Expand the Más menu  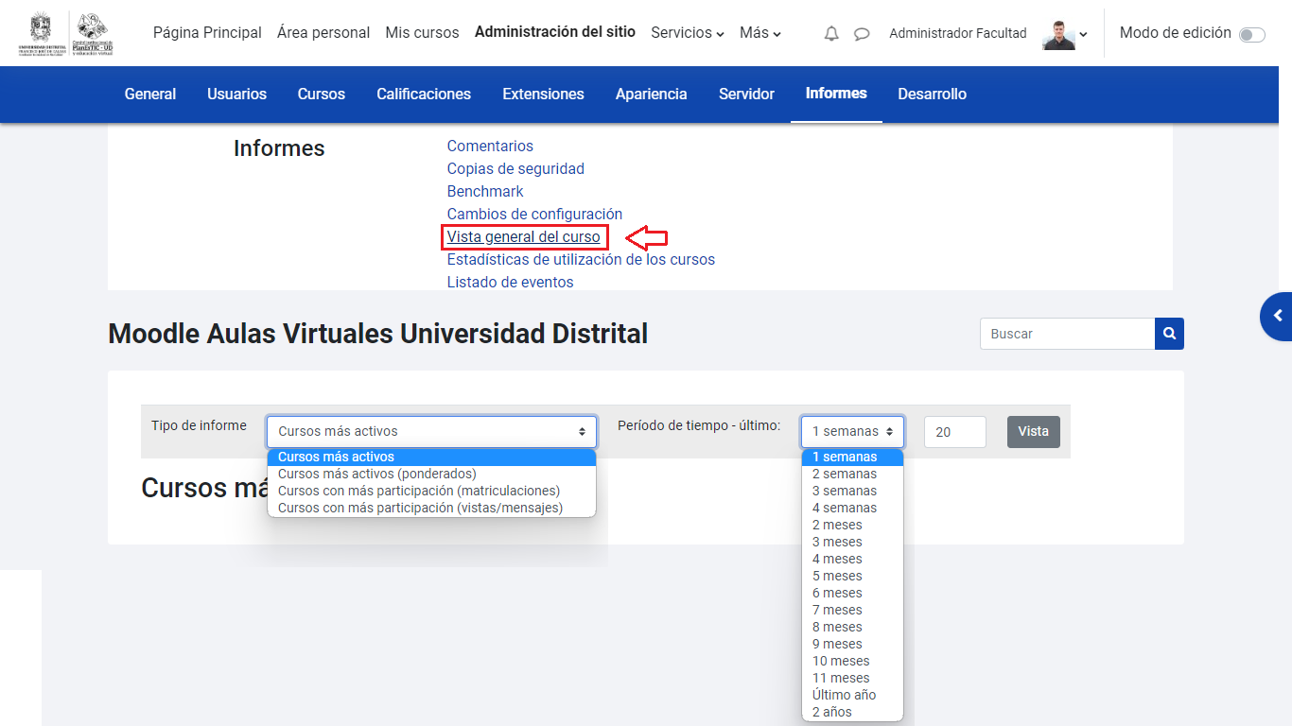[759, 33]
